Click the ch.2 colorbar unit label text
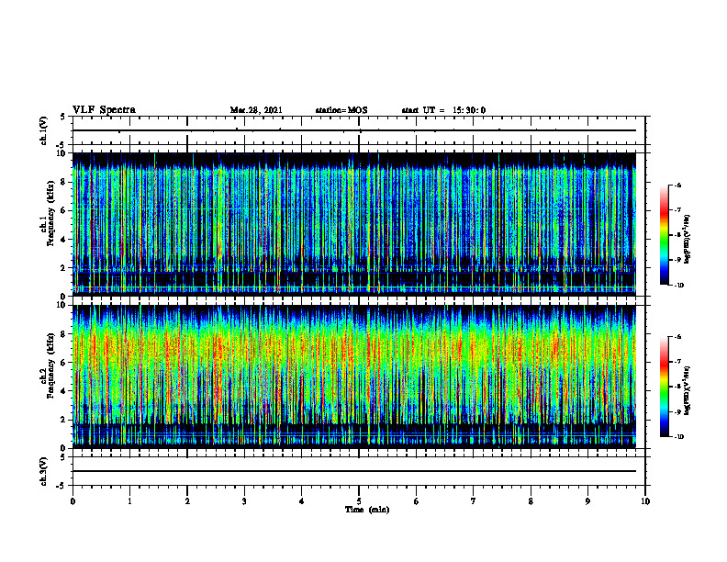This screenshot has width=727, height=562. pyautogui.click(x=688, y=390)
